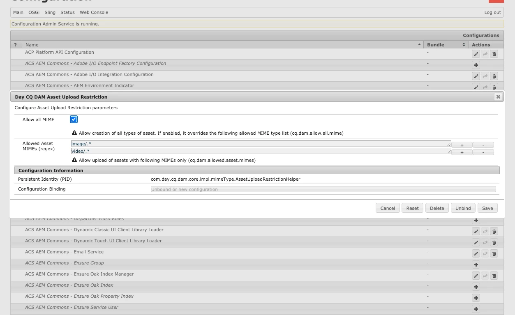515x315 pixels.
Task: Focus the image/.* MIME text field
Action: click(x=261, y=144)
